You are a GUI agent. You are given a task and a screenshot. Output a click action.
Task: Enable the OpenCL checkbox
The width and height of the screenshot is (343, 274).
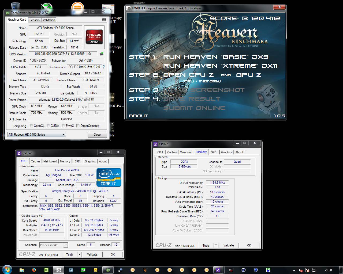32,126
